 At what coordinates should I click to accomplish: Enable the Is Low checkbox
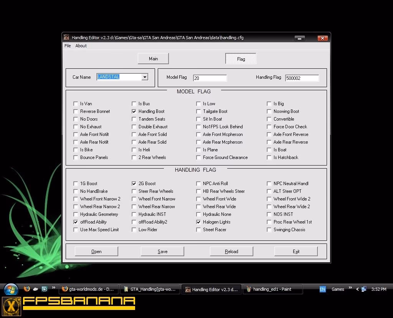coord(198,104)
